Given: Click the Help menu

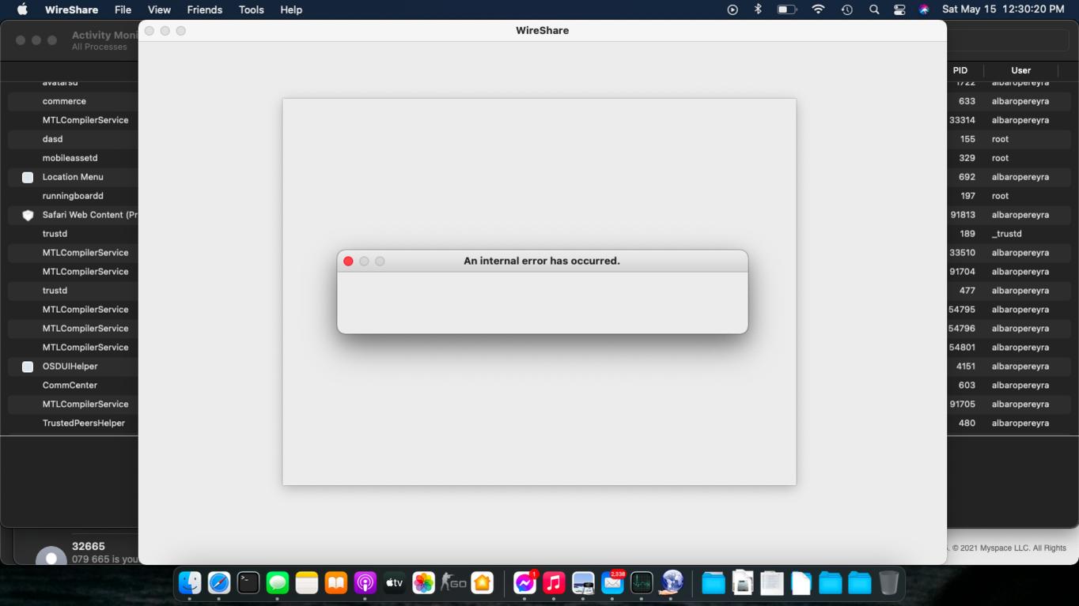Looking at the screenshot, I should [x=291, y=9].
